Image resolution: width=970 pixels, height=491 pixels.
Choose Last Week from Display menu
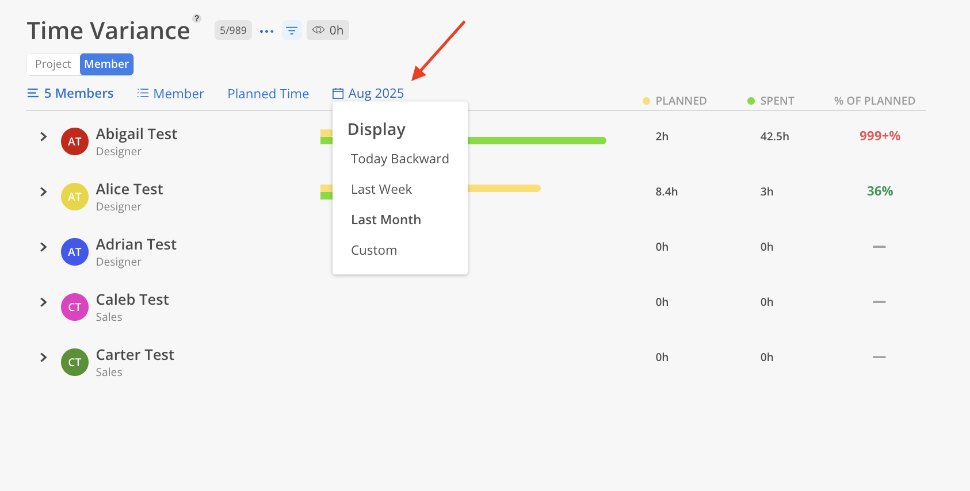pyautogui.click(x=381, y=189)
